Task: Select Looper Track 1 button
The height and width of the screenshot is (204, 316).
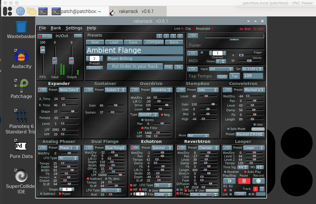Action: [x=255, y=189]
